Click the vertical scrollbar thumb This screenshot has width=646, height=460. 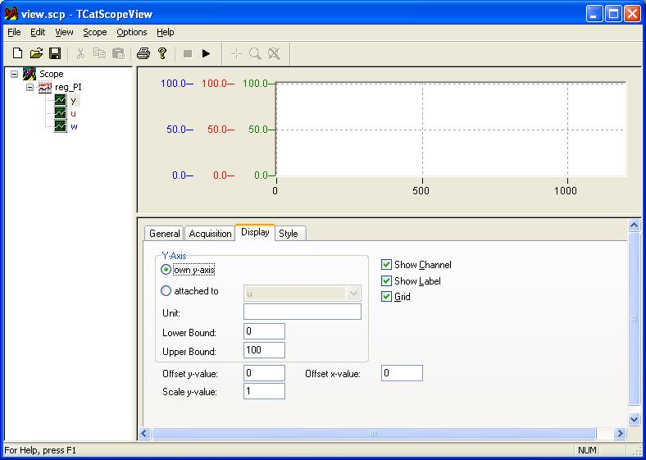(x=634, y=318)
